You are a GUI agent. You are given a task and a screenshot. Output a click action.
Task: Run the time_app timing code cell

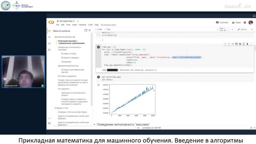point(98,47)
